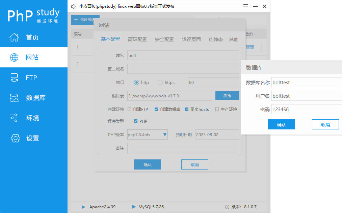Confirm the database creation with 确认
The image size is (342, 213).
click(x=281, y=124)
